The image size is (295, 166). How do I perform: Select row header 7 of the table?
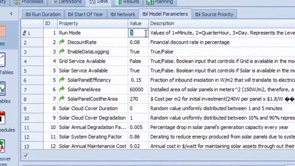(x=32, y=90)
